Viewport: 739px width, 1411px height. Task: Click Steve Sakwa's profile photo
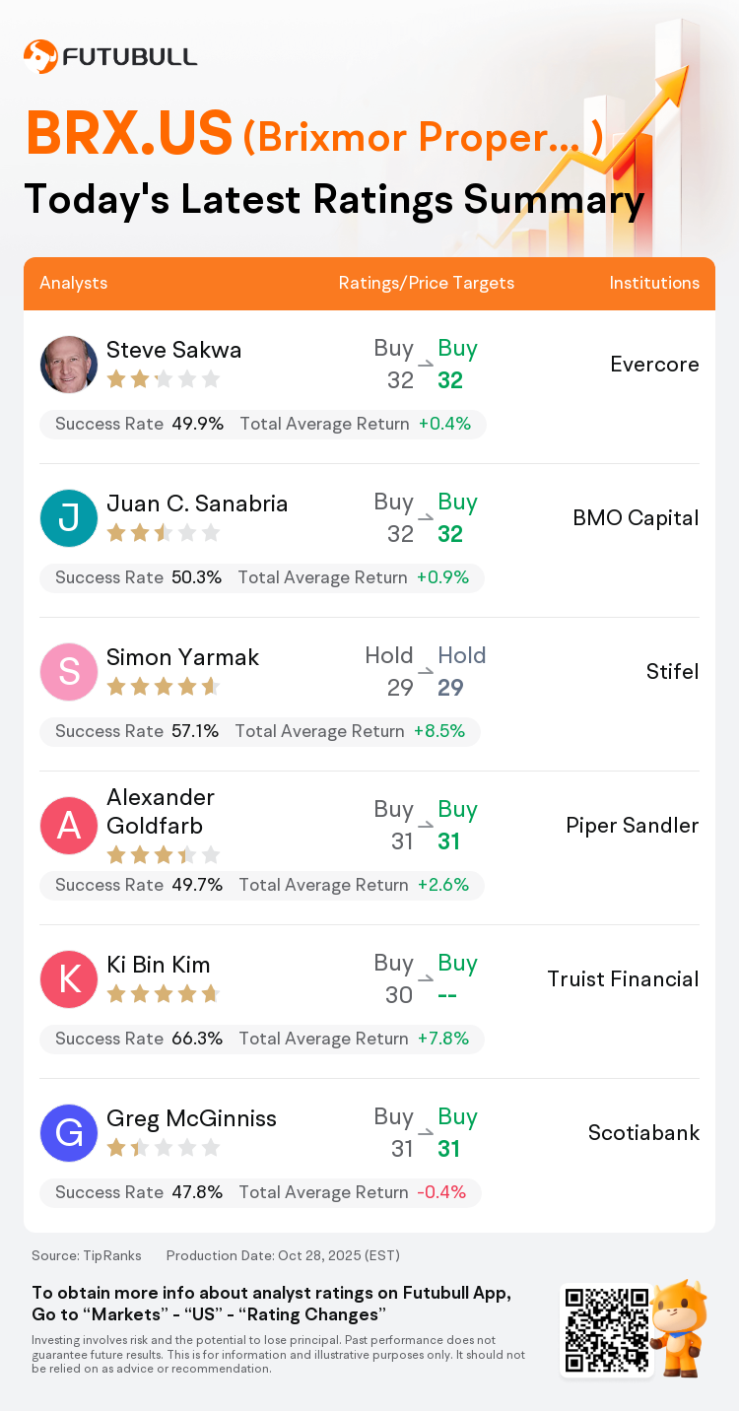coord(69,365)
